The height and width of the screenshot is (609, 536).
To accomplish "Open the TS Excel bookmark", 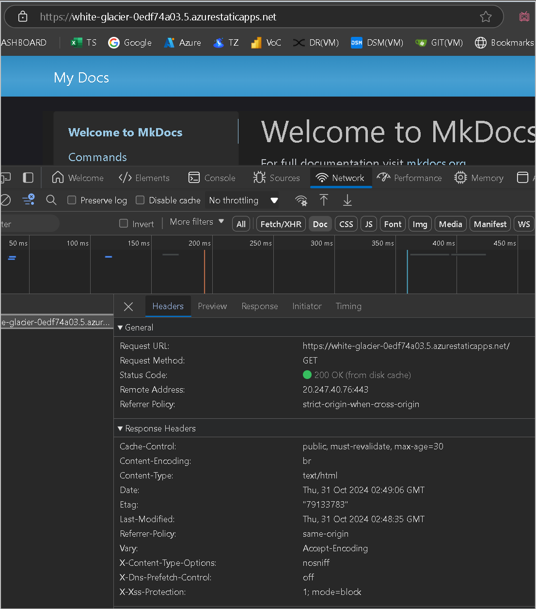I will click(x=83, y=43).
